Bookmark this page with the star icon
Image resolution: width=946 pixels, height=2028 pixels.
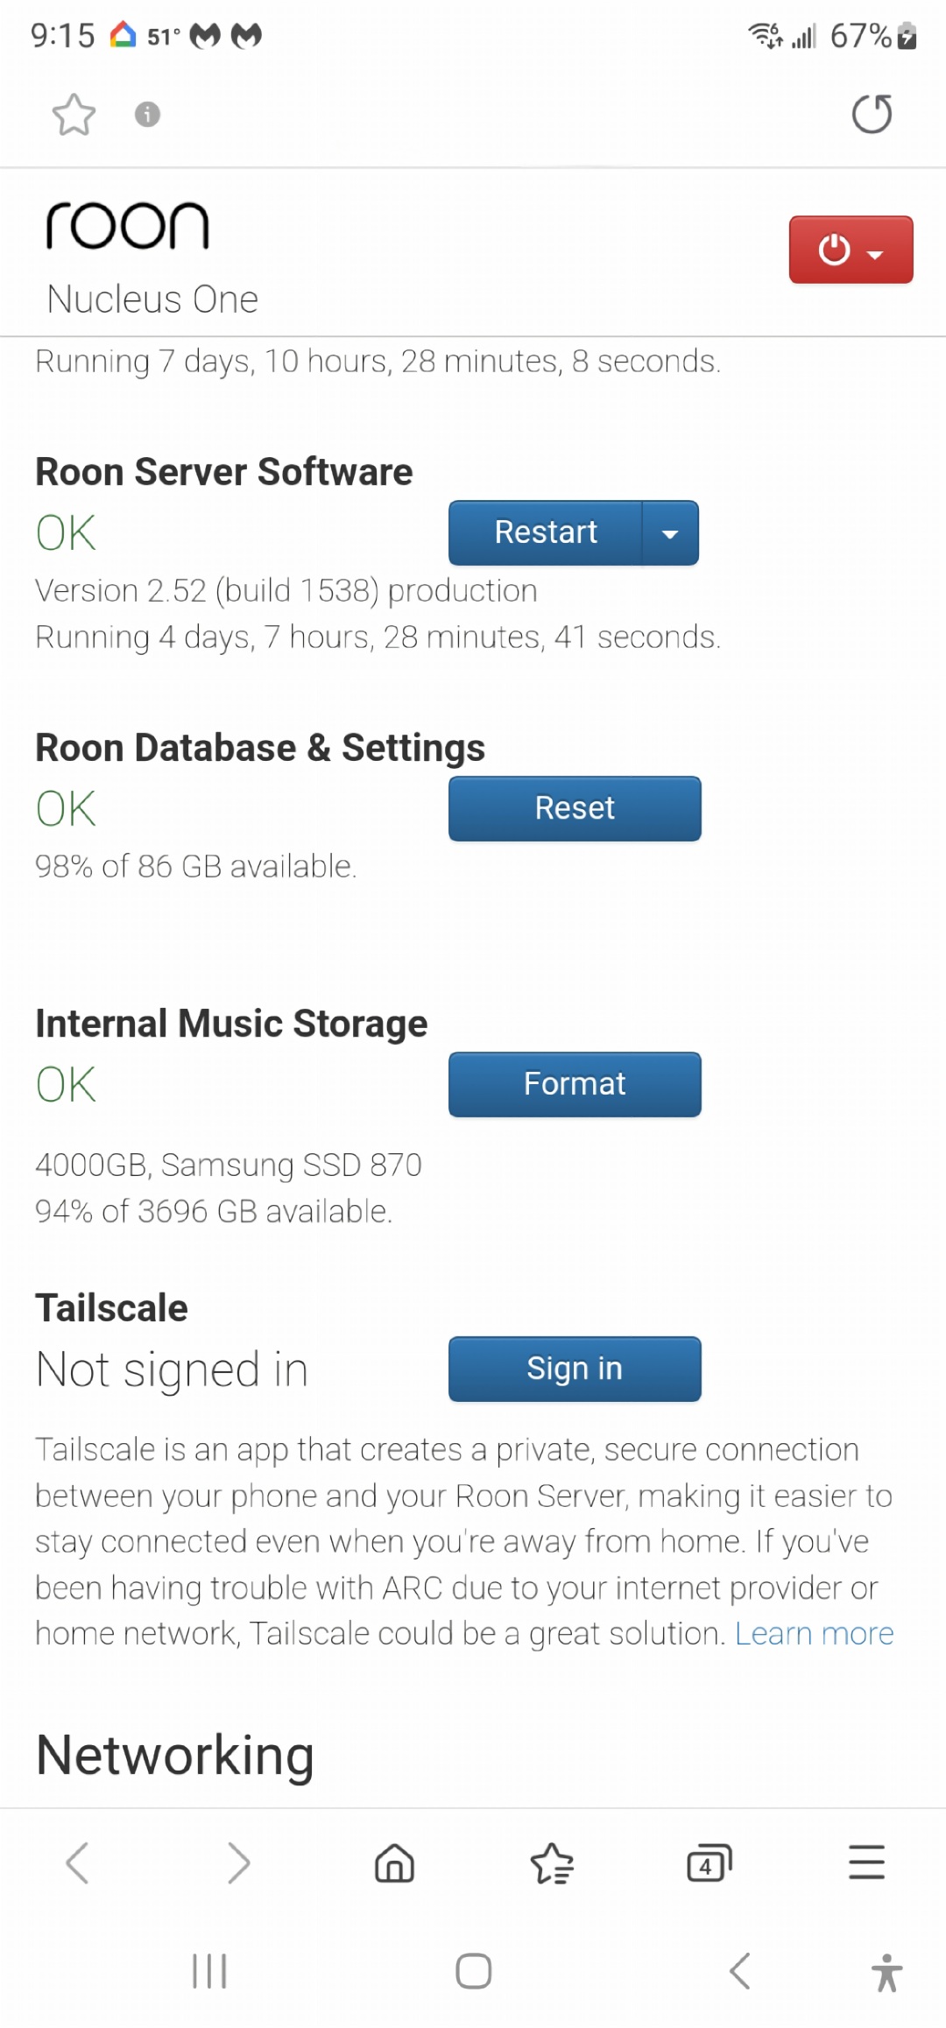tap(74, 115)
